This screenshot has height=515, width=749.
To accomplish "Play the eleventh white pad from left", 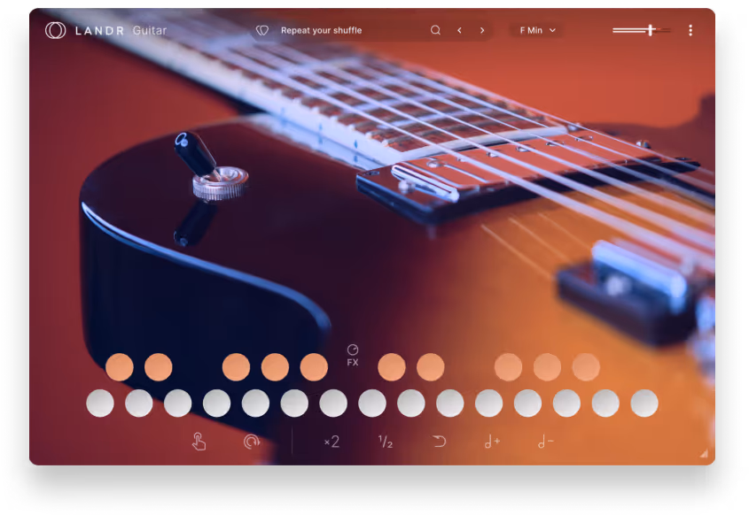I will 489,403.
